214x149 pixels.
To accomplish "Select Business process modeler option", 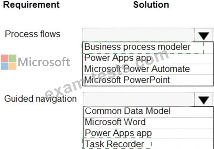I will click(137, 47).
